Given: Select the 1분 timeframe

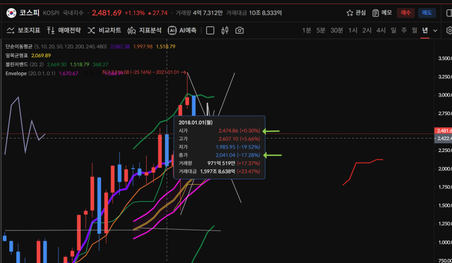Looking at the screenshot, I should point(307,30).
